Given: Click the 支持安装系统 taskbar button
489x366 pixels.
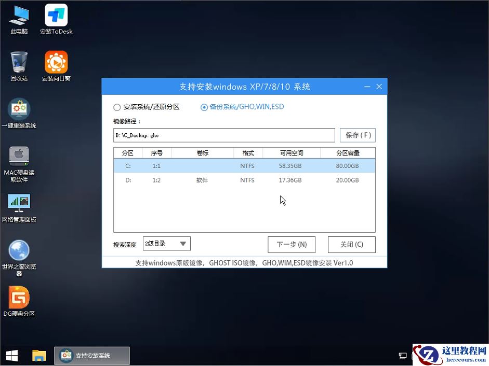Looking at the screenshot, I should pyautogui.click(x=91, y=356).
